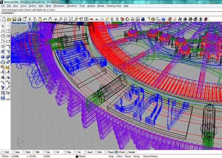Screen dimensions: 222x158
Task: Enable the Near object snap checkbox
Action: click(x=14, y=152)
